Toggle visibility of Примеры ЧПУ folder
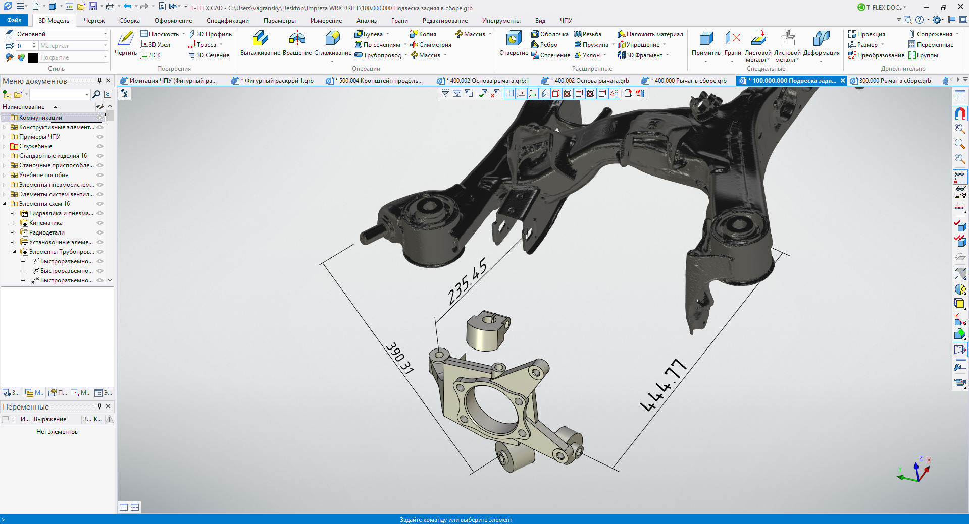This screenshot has width=969, height=524. pyautogui.click(x=100, y=137)
